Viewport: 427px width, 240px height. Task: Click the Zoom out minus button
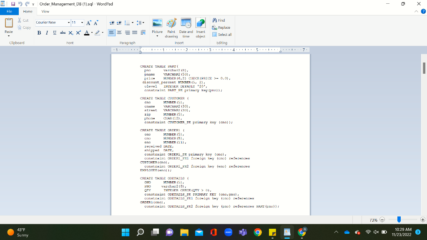(382, 220)
